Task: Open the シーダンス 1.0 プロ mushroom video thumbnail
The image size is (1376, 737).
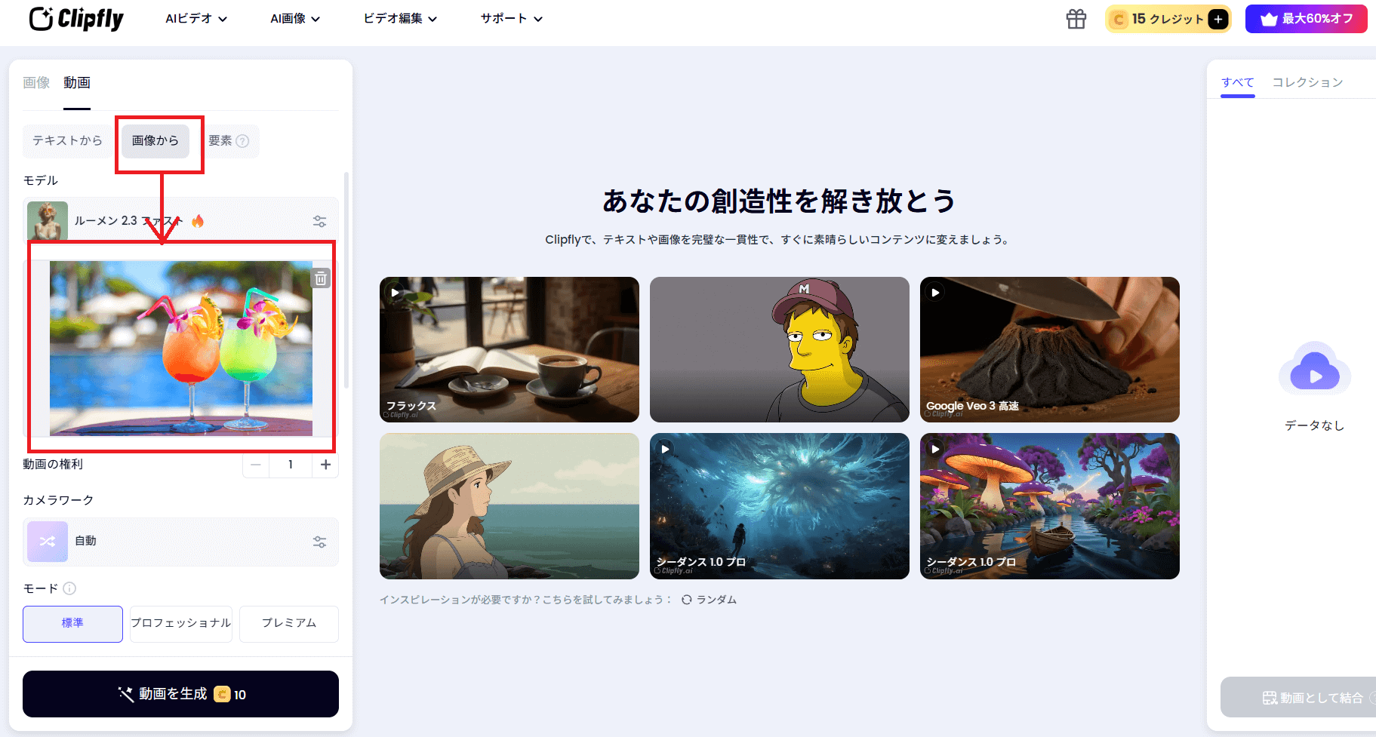Action: click(x=1048, y=506)
